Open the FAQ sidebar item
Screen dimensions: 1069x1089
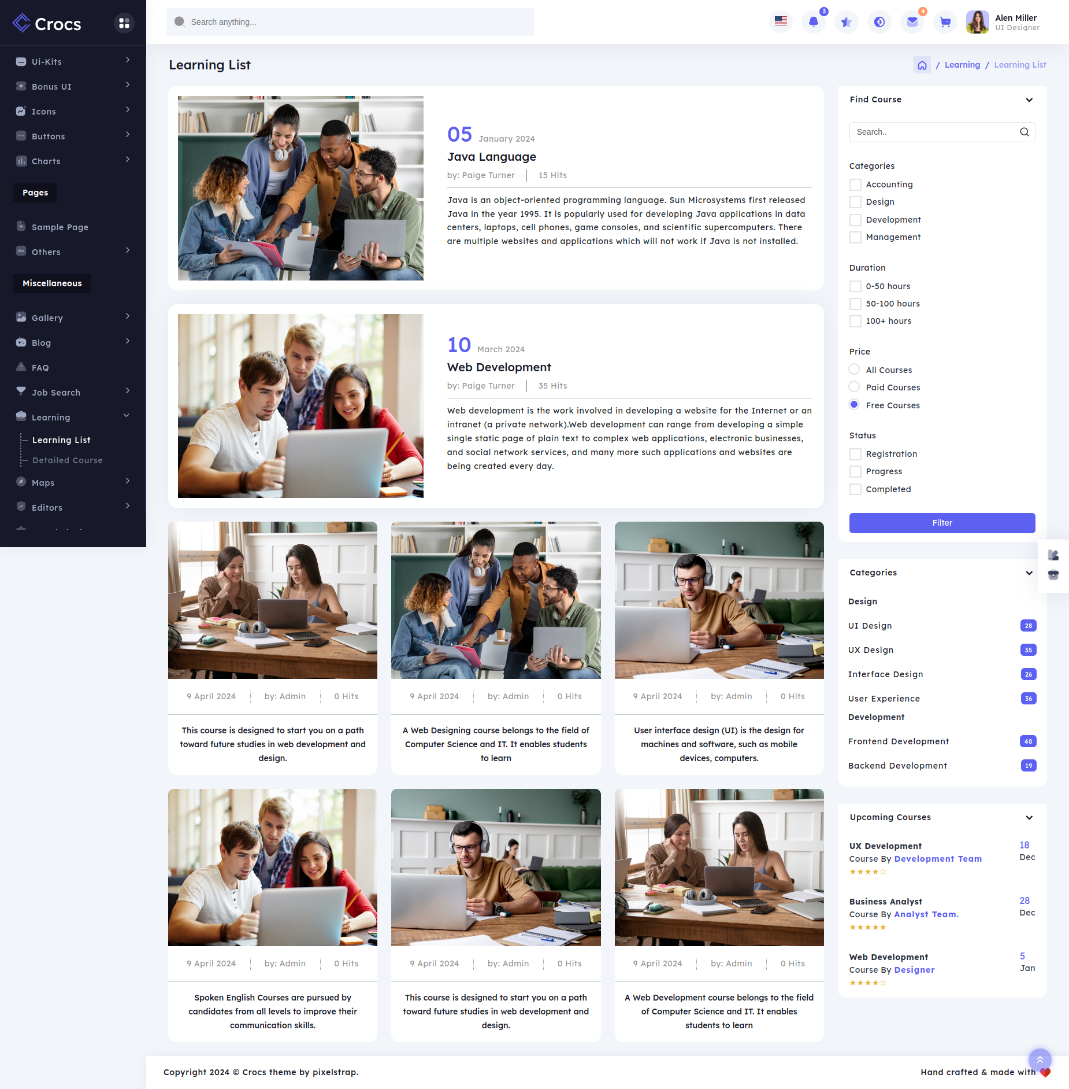click(40, 367)
